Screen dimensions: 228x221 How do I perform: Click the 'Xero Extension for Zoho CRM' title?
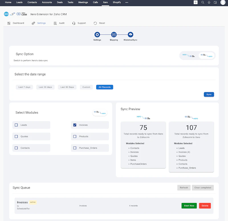click(48, 14)
